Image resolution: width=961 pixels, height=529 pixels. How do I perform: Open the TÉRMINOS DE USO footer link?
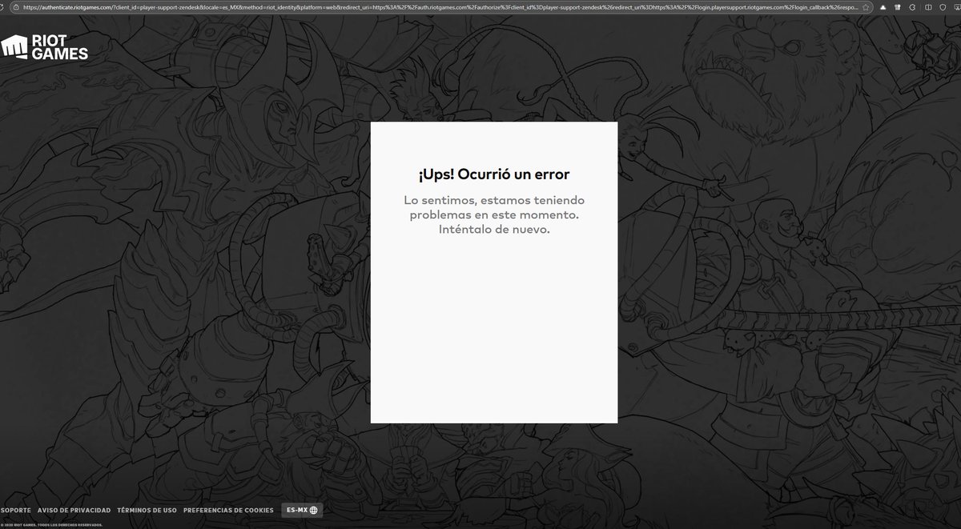click(147, 510)
